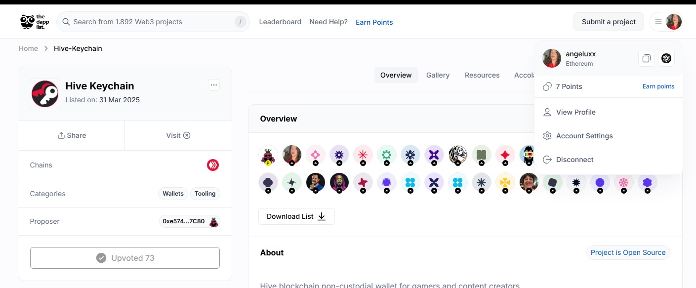Open proposer address 0xe574...7C80
696x288 pixels.
(x=183, y=221)
